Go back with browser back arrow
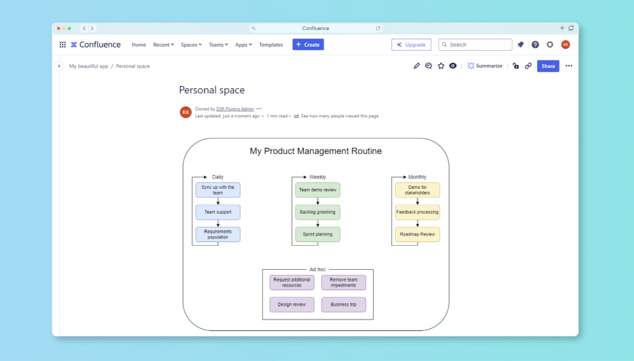Image resolution: width=634 pixels, height=361 pixels. tap(84, 28)
